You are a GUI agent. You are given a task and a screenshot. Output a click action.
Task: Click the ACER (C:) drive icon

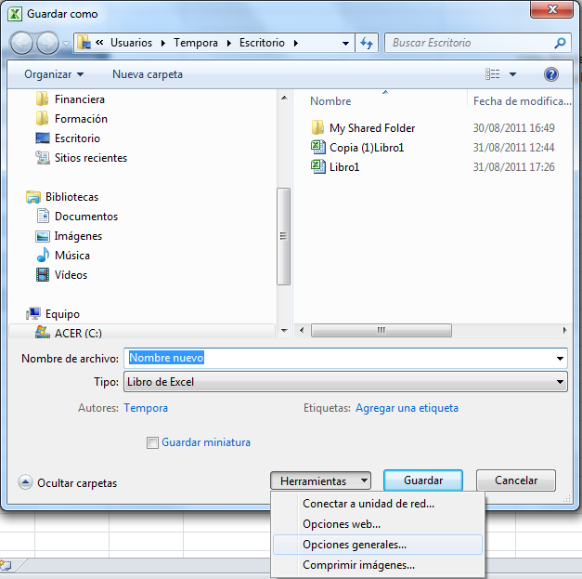pyautogui.click(x=43, y=332)
